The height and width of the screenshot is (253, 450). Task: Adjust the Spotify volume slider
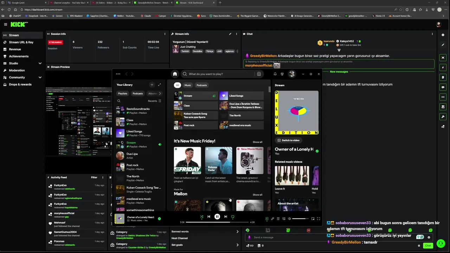[301, 219]
